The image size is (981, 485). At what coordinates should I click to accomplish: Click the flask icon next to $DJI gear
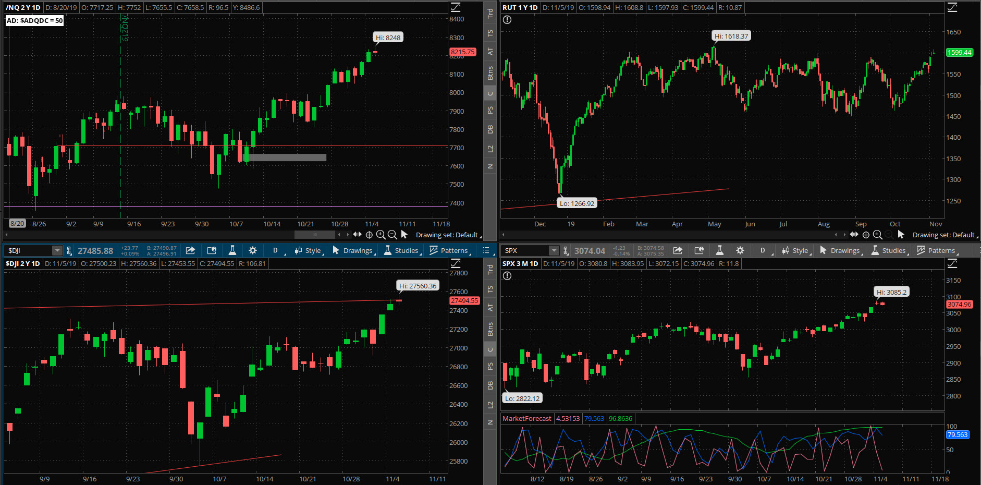coord(232,250)
